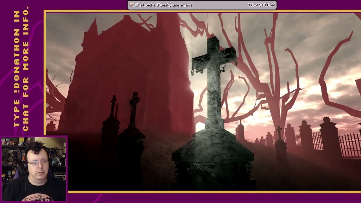Click the streamer webcam thumbnail
361x203 pixels.
click(34, 169)
